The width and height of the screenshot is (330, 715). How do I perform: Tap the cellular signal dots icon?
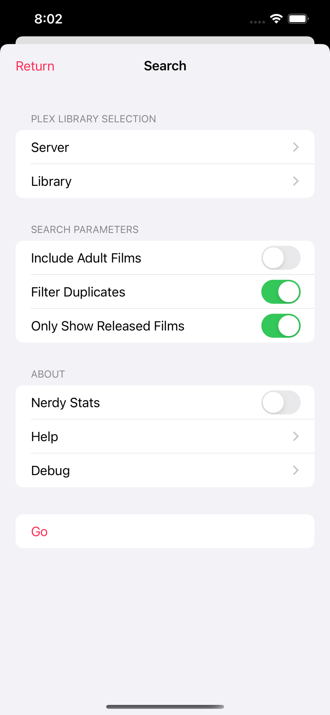tap(257, 22)
